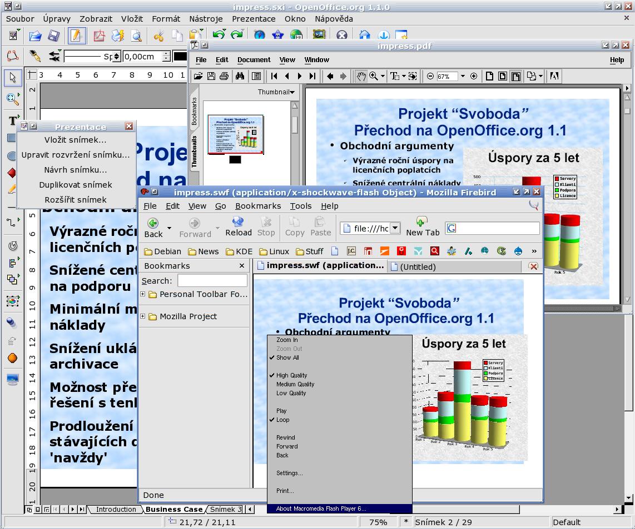Open Acrobat zoom tool dropdown arrow

coord(383,76)
